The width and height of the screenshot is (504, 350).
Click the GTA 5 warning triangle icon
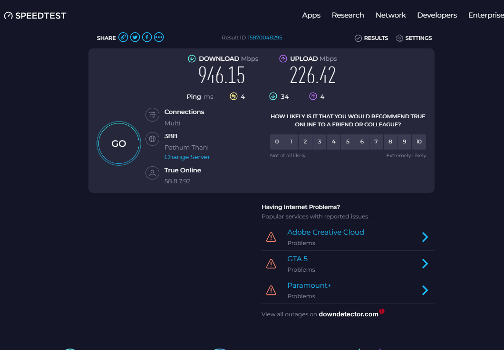tap(271, 264)
